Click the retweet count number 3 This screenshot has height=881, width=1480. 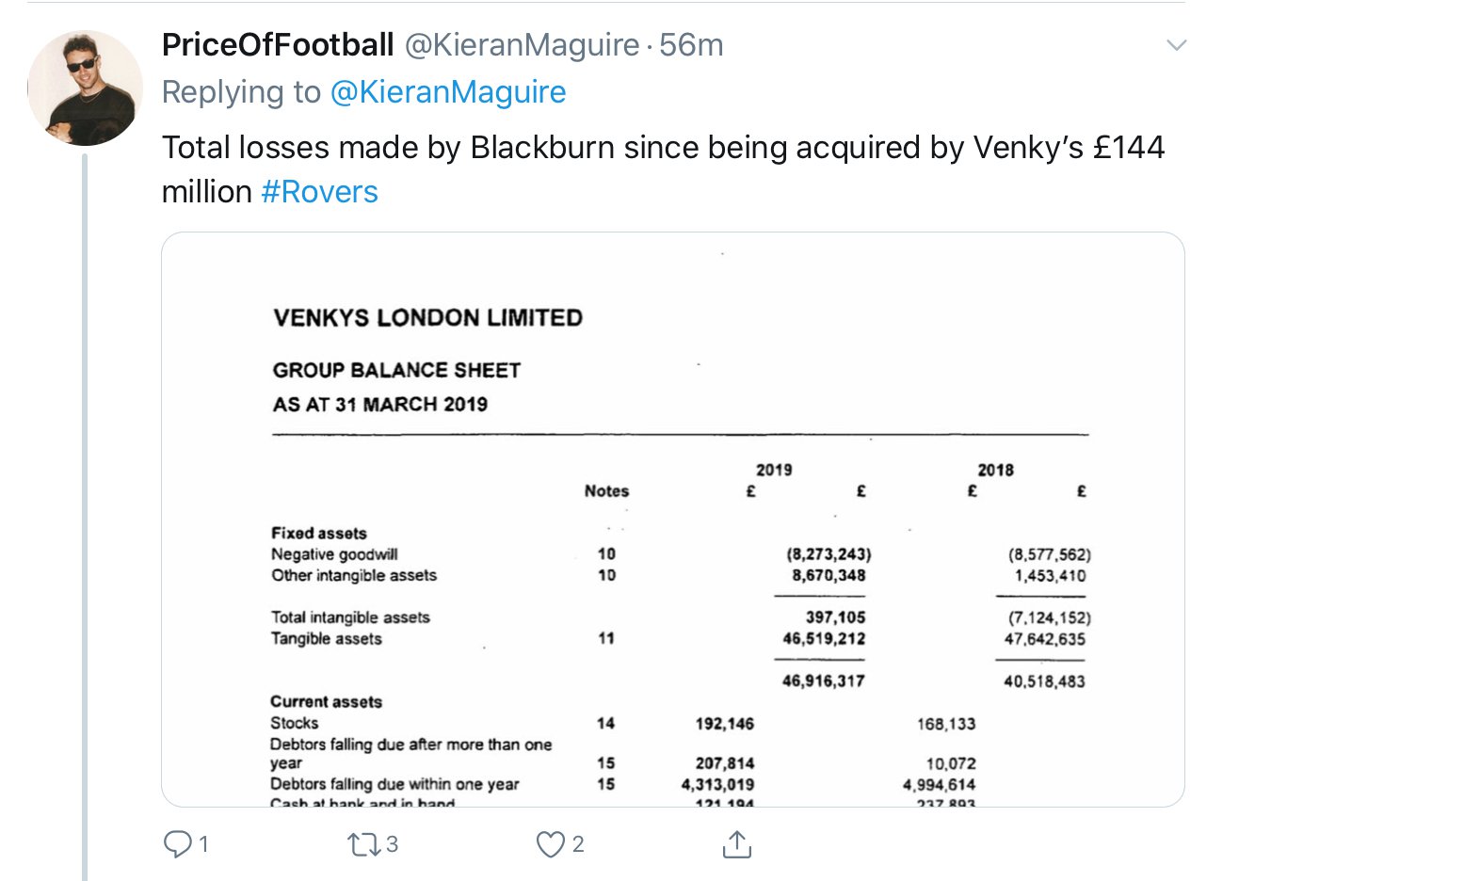[392, 844]
